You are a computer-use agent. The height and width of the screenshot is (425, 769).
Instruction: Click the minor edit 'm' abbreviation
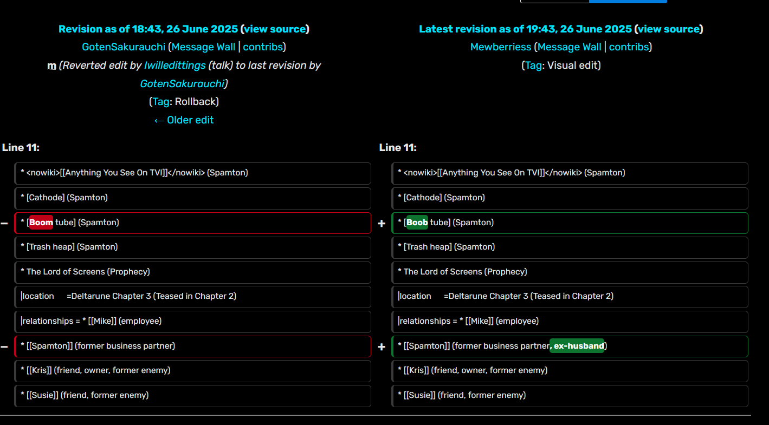coord(52,66)
